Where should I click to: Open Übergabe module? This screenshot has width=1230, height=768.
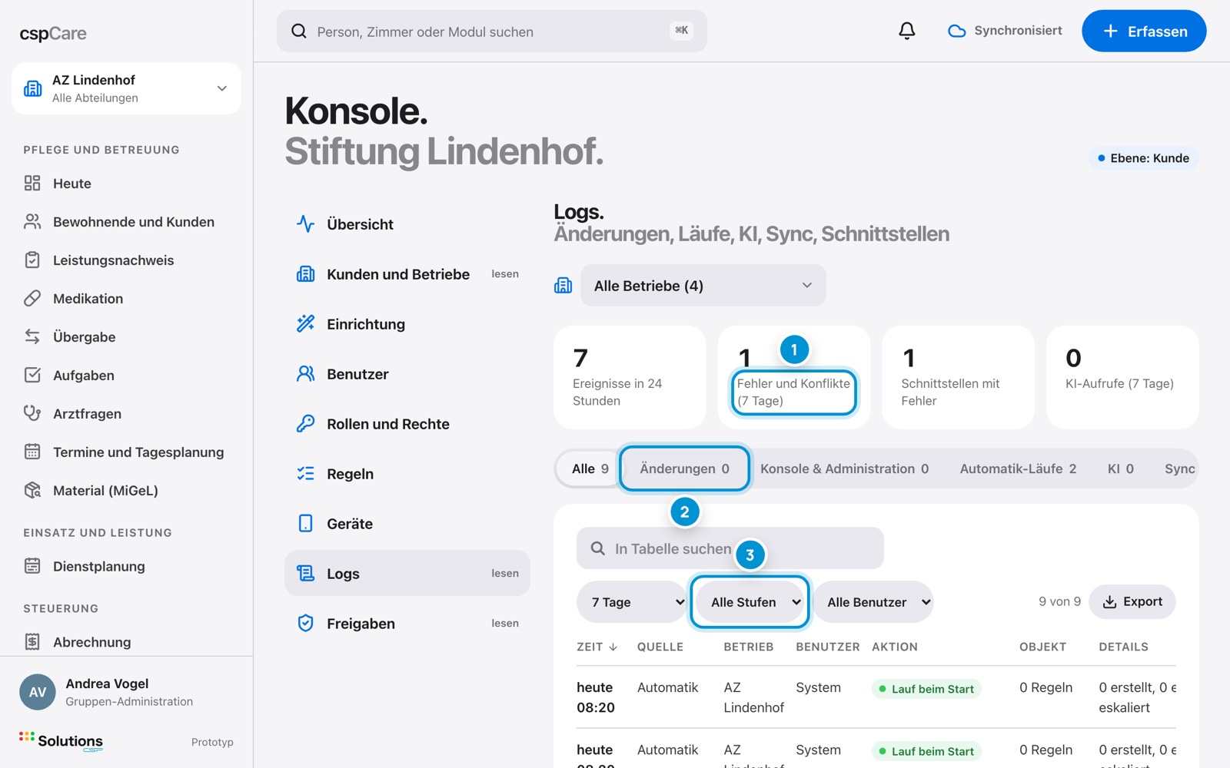pyautogui.click(x=126, y=337)
